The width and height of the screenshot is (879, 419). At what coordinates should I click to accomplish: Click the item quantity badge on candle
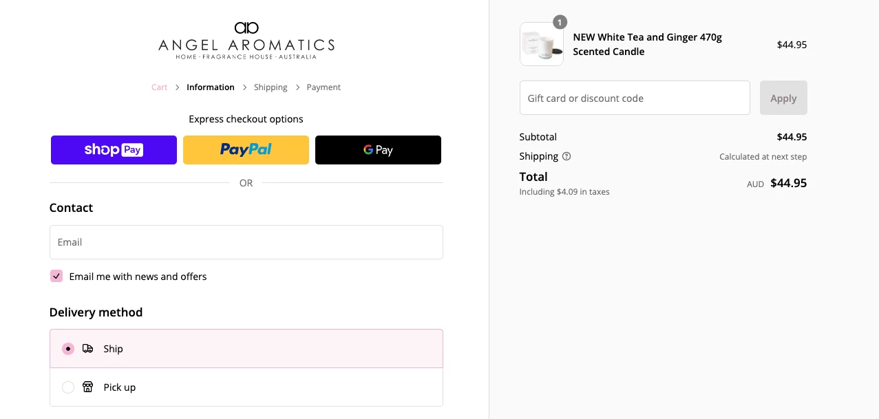click(x=560, y=23)
